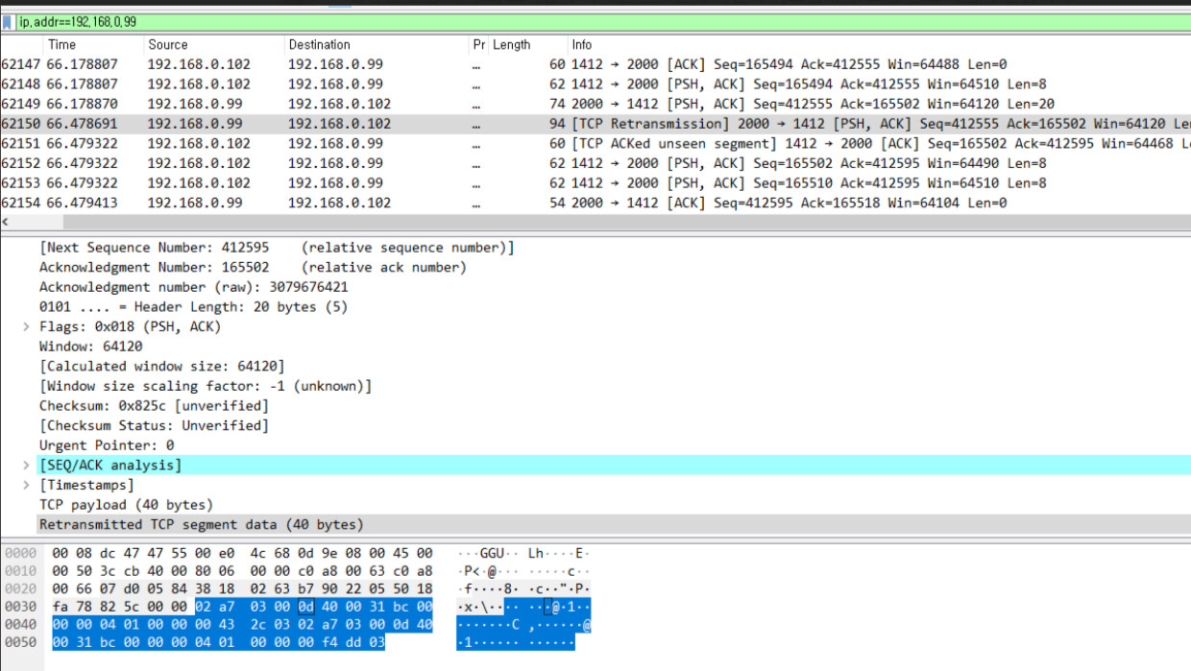
Task: Select the Acknowledgment Number: 165502 line
Action: [x=253, y=267]
